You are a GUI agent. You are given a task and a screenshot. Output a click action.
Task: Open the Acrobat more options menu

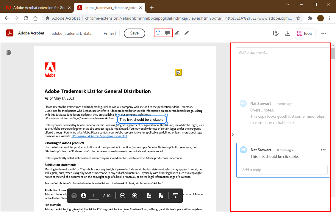tap(324, 33)
